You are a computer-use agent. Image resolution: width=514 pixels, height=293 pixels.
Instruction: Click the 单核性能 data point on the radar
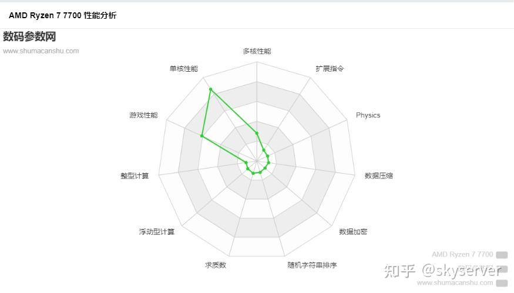tap(210, 89)
